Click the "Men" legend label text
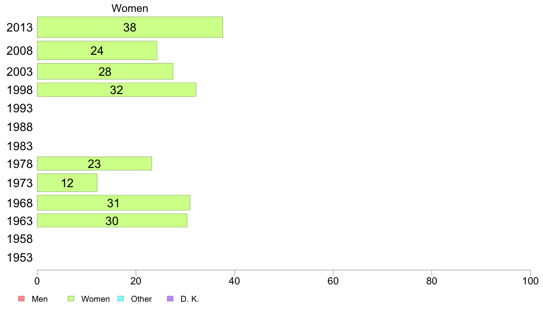The width and height of the screenshot is (543, 336). (x=40, y=299)
